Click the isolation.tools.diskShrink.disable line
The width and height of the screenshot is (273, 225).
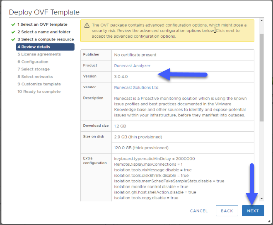151,175
